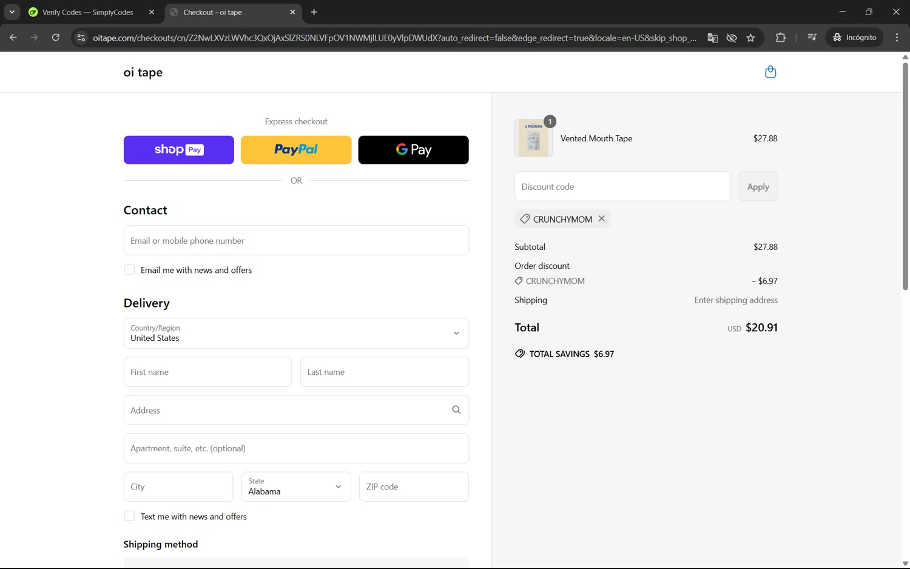Open a new browser tab
Viewport: 910px width, 569px height.
tap(314, 12)
